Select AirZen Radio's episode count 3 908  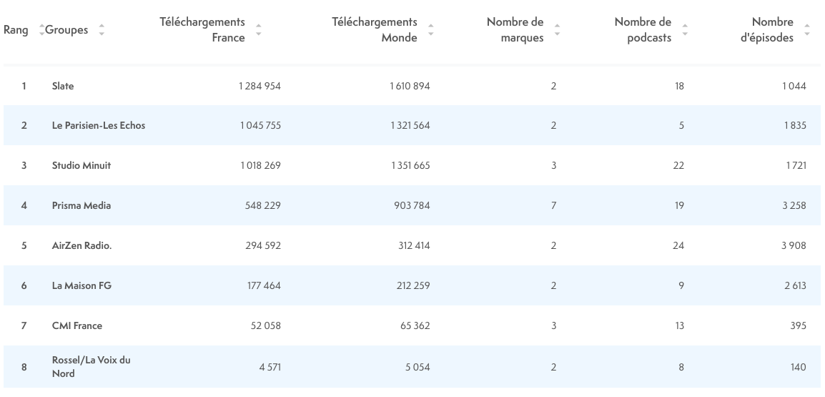794,246
